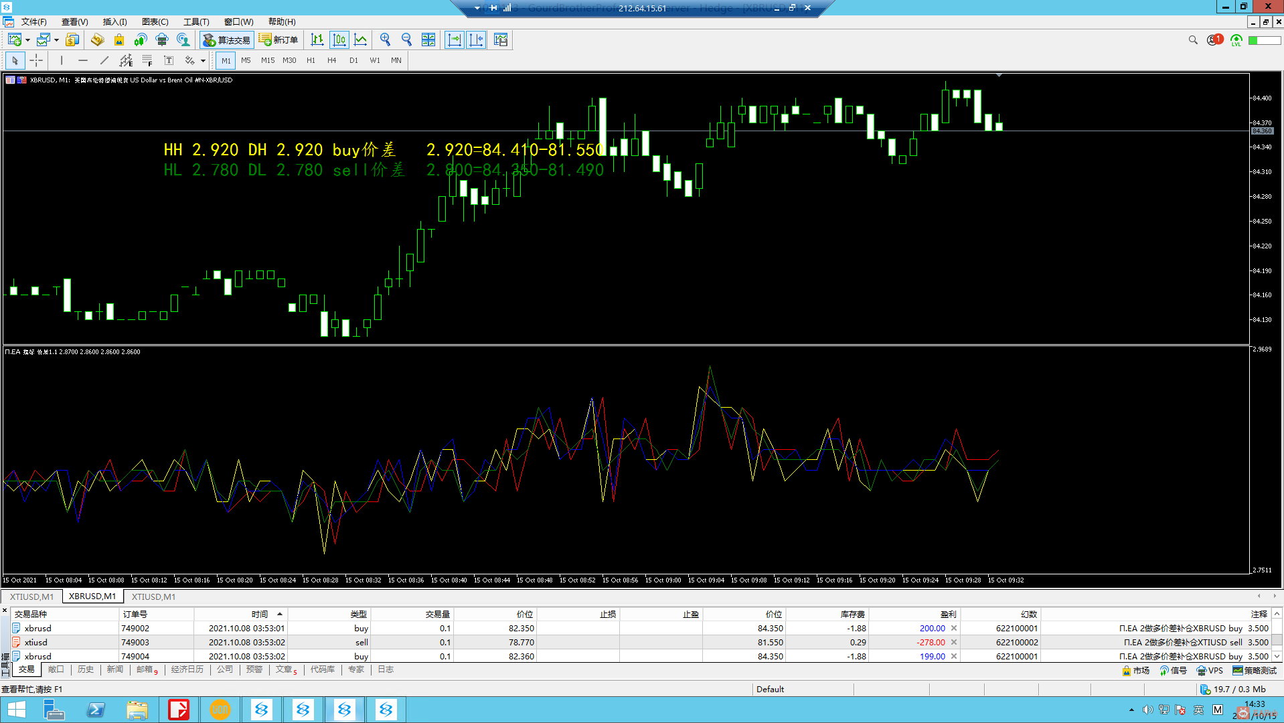Close the xbrusd order 749002 position
The image size is (1284, 723).
click(x=954, y=629)
